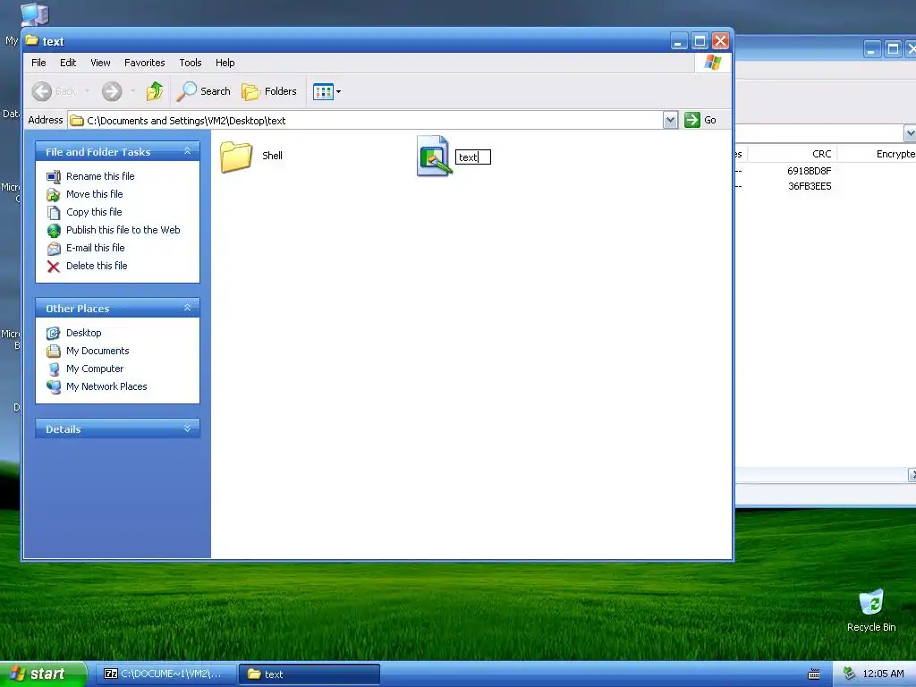Click the Go button
This screenshot has height=687, width=916.
point(700,120)
